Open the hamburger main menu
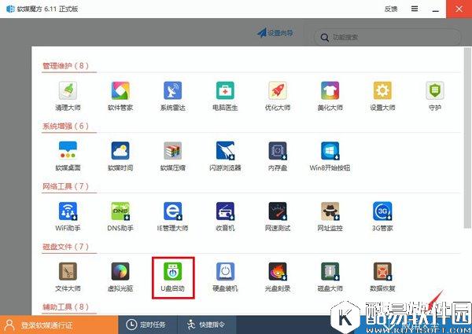Viewport: 472px width, 334px height. pos(415,9)
